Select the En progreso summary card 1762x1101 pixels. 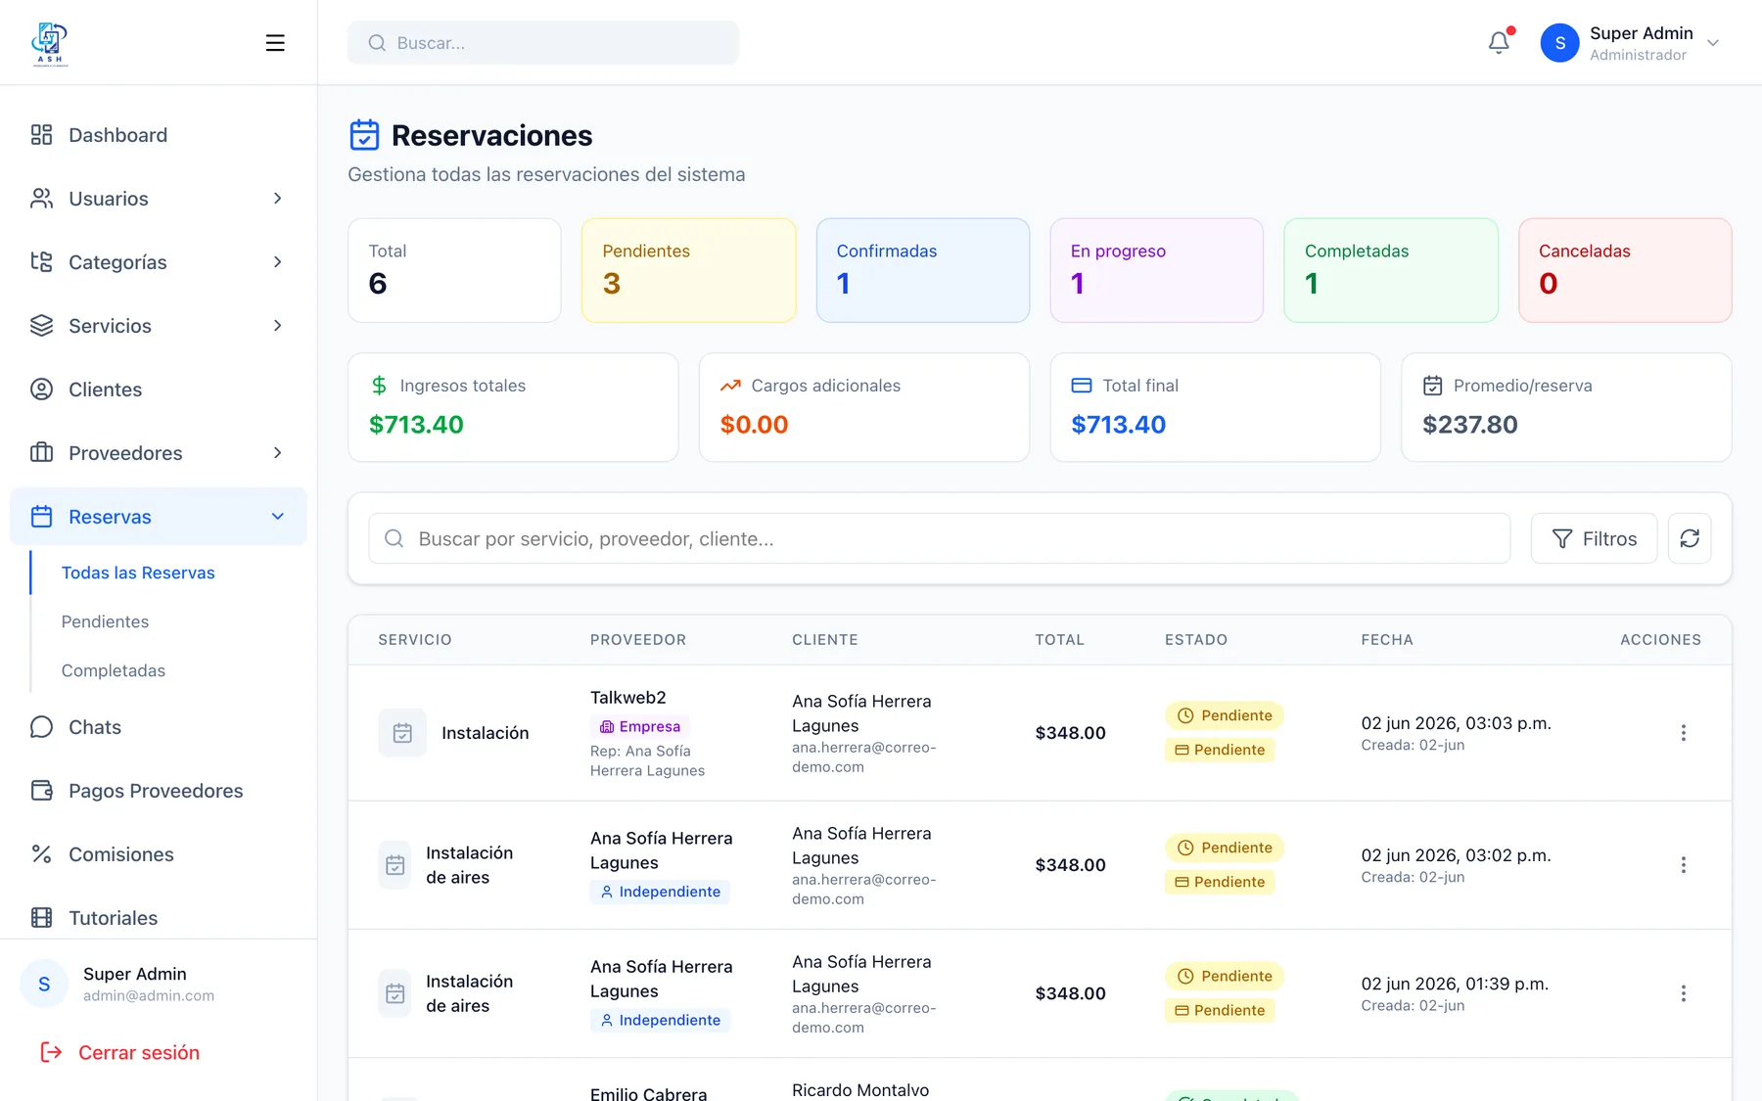pos(1157,270)
